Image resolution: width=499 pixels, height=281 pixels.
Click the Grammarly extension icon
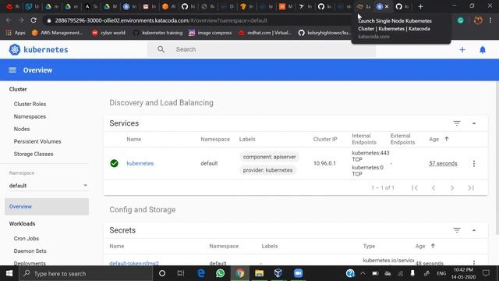coord(461,20)
